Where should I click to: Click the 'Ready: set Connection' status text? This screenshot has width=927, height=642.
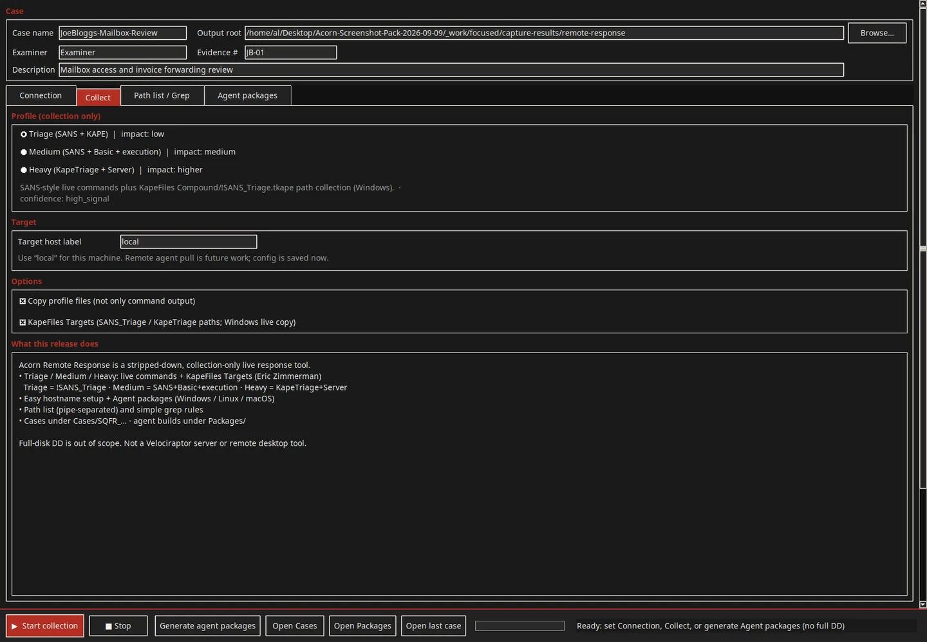click(711, 626)
